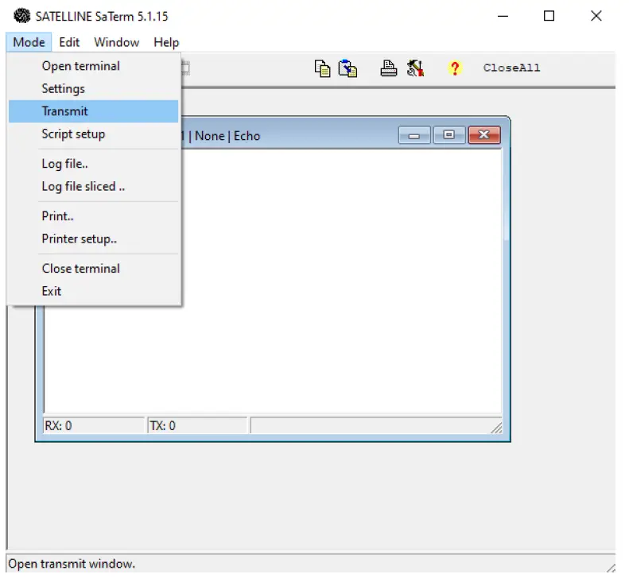Screen dimensions: 629x578
Task: Click the TX: 0 status field
Action: [x=197, y=426]
